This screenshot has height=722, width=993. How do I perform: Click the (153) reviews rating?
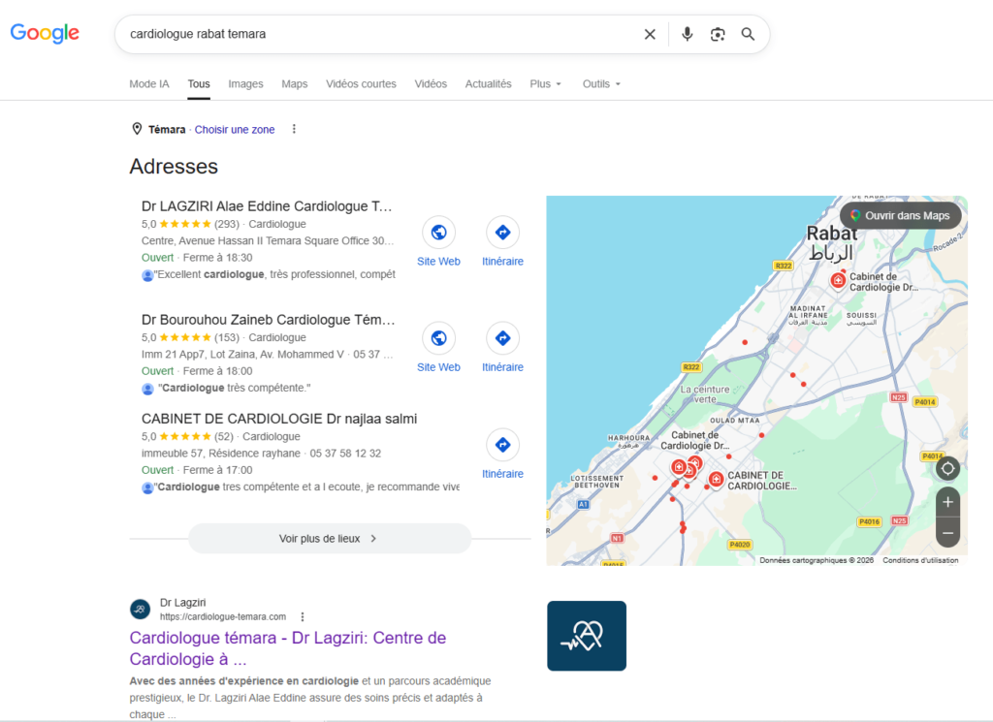click(x=227, y=337)
